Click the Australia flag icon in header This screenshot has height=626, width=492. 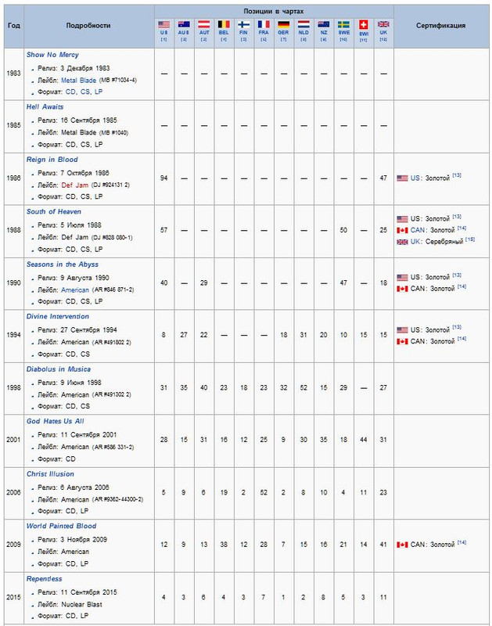coord(184,24)
